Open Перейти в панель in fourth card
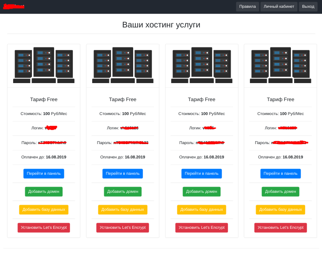The width and height of the screenshot is (322, 255). 280,174
